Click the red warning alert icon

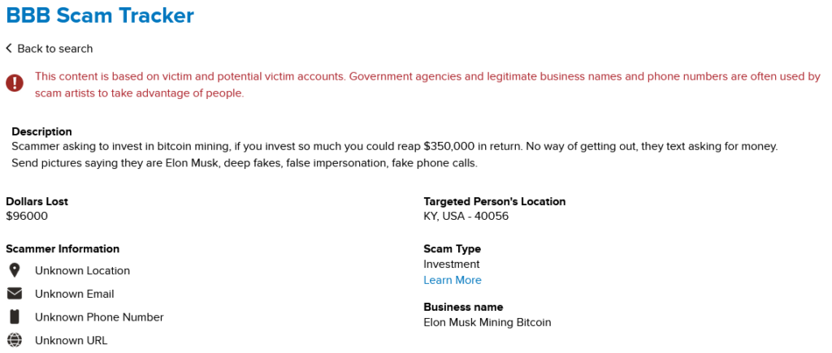tap(15, 84)
